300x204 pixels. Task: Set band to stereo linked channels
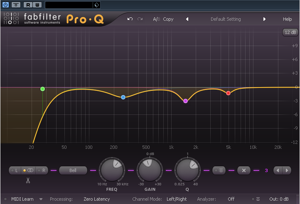(x=28, y=170)
